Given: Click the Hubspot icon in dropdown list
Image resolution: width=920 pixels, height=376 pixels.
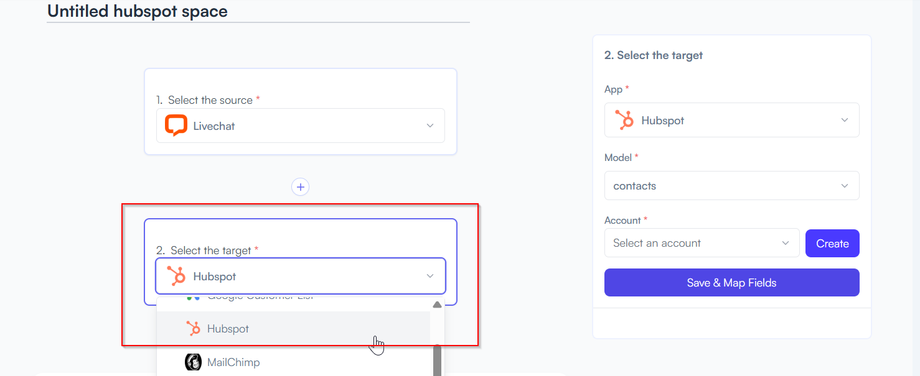Looking at the screenshot, I should click(194, 329).
